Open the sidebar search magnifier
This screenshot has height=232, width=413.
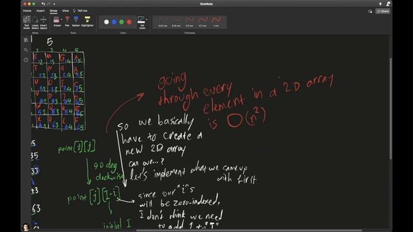[x=26, y=50]
